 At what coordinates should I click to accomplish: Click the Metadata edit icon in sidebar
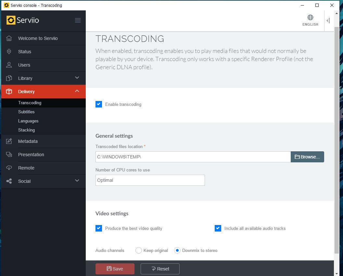coord(9,141)
